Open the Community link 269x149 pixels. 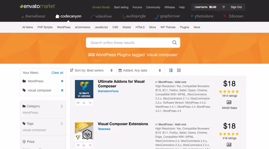coord(153,7)
